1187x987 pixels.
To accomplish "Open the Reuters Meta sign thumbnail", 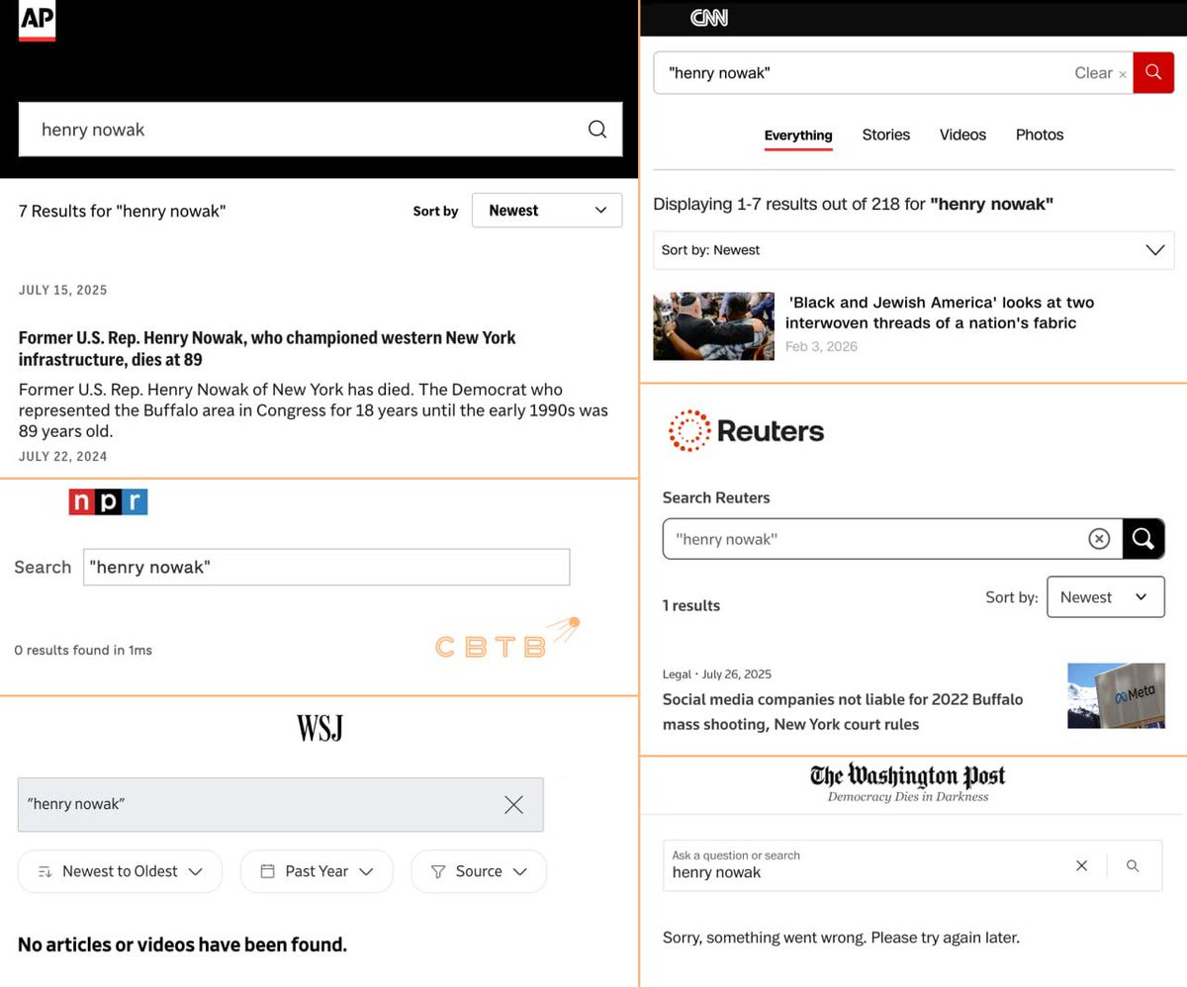I will coord(1116,695).
